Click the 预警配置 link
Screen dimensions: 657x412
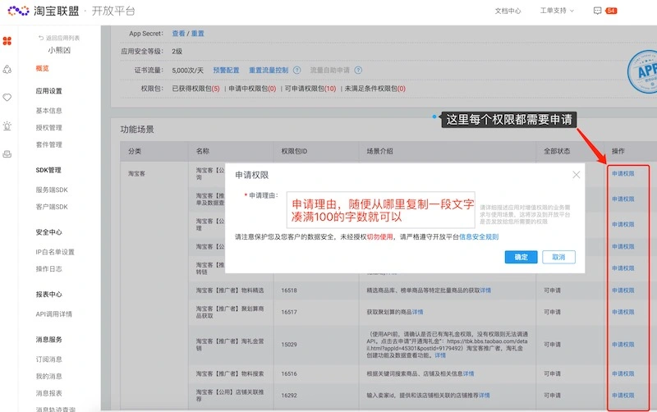(226, 70)
